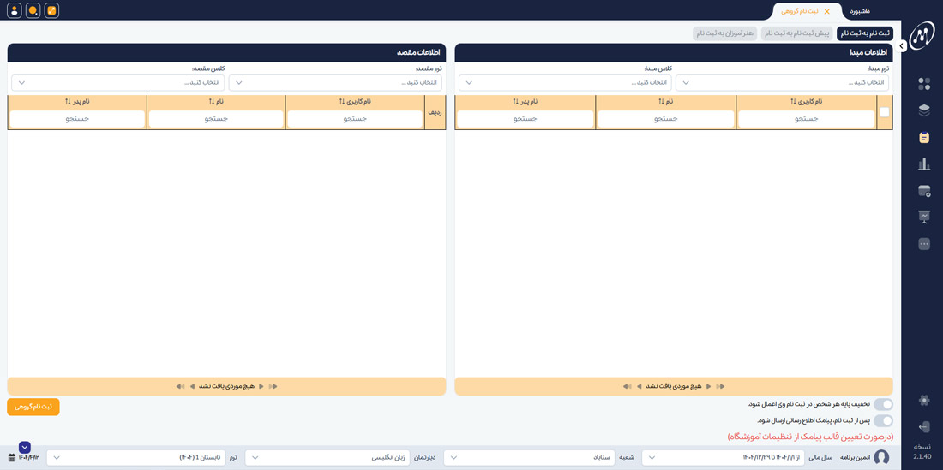The height and width of the screenshot is (470, 943).
Task: Click the fullscreen expand icon at top-left
Action: [51, 11]
